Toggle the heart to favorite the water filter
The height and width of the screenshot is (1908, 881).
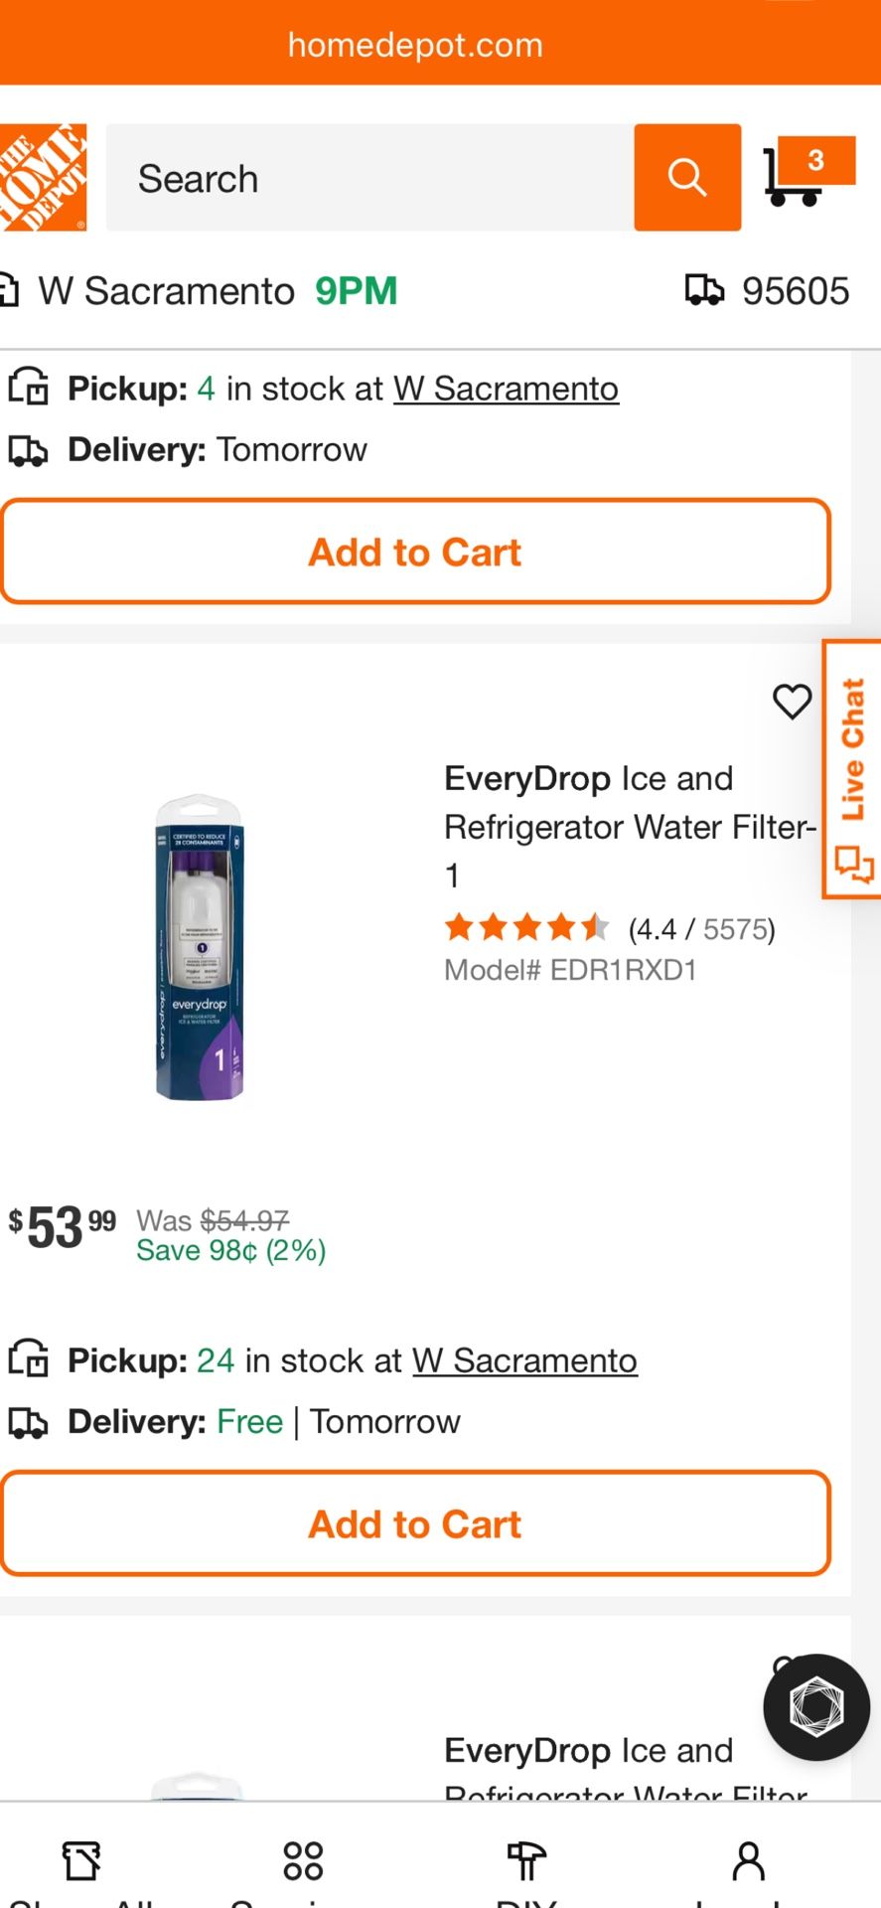tap(792, 702)
